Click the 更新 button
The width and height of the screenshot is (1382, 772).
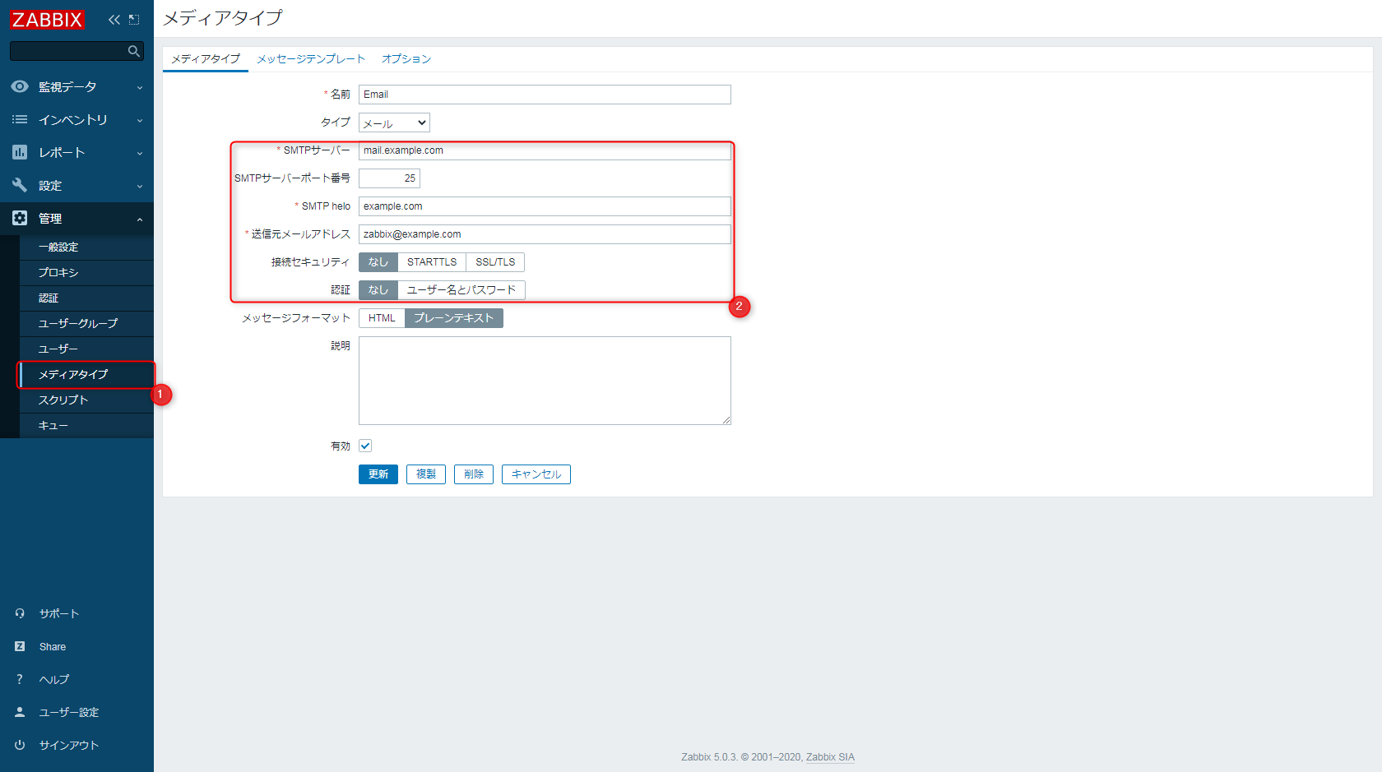[378, 474]
